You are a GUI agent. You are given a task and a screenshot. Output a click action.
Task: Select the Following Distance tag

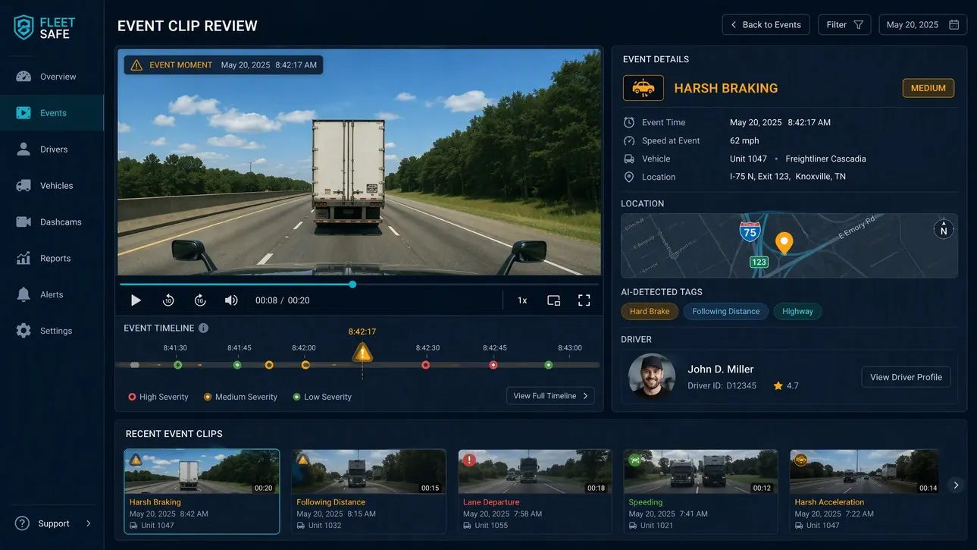click(726, 312)
